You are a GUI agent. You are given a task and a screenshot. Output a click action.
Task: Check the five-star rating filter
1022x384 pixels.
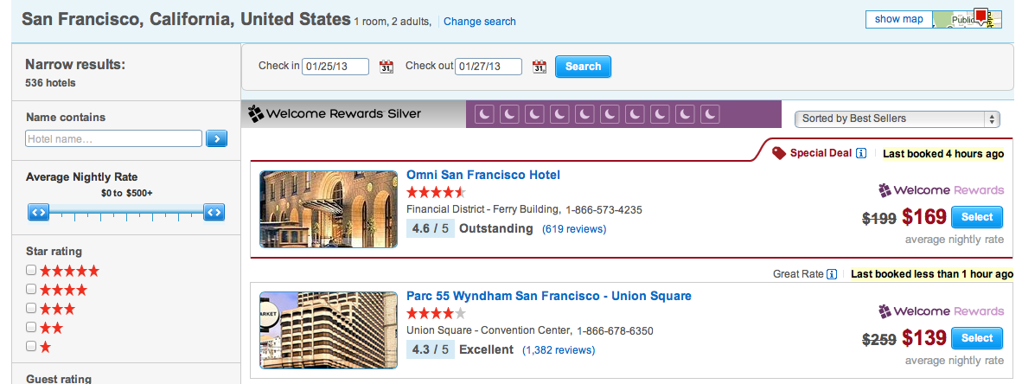coord(31,270)
